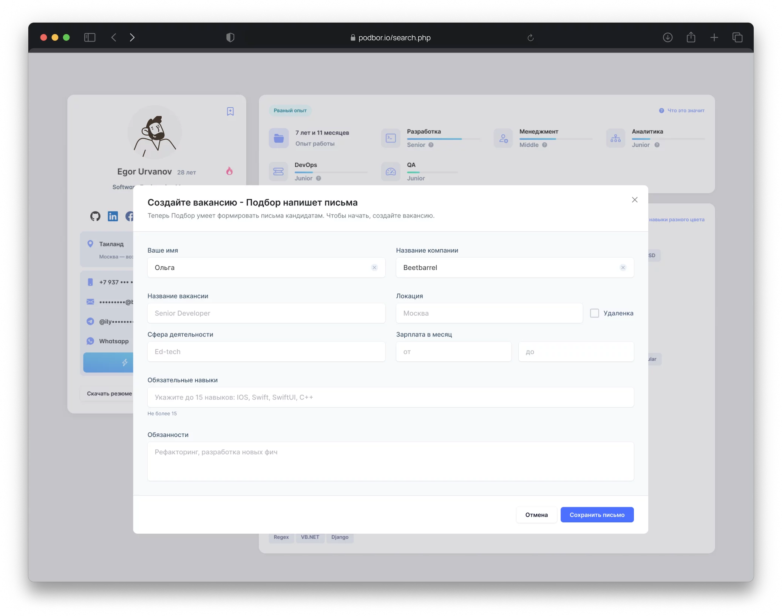Close the create vacancy dialog
The image size is (782, 616).
[635, 200]
